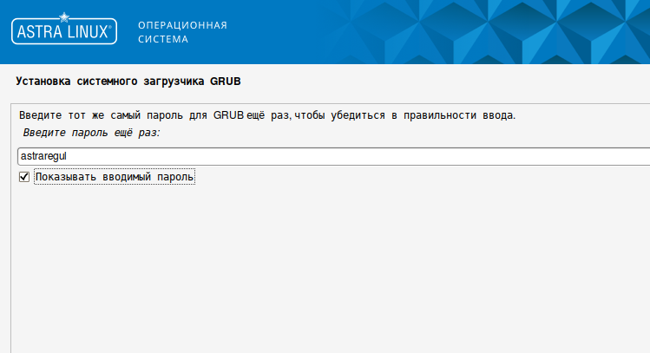Click the word 'СИСТЕМА' in the header
The image size is (650, 353).
pyautogui.click(x=162, y=39)
